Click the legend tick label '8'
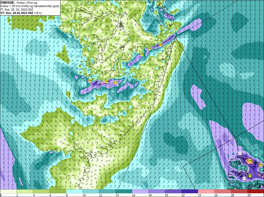The height and width of the screenshot is (197, 264). [67, 195]
